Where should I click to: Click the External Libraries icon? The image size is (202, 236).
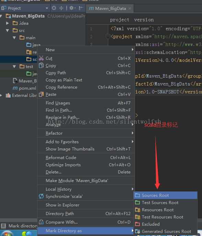tap(8, 95)
